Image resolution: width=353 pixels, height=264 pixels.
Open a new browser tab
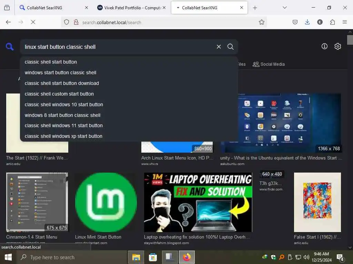pyautogui.click(x=255, y=8)
